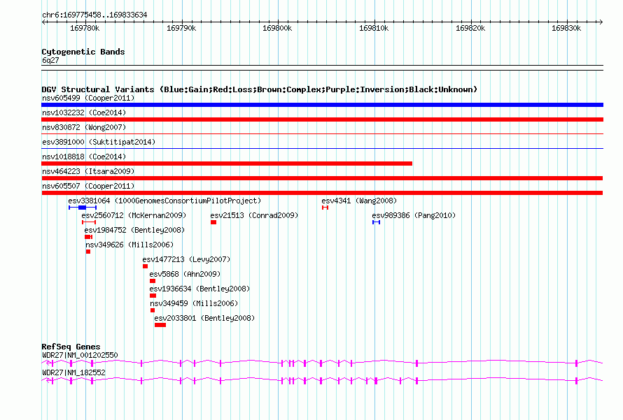This screenshot has width=623, height=420.
Task: Click the WDR27 NM_001202550 gene track
Action: pyautogui.click(x=322, y=363)
